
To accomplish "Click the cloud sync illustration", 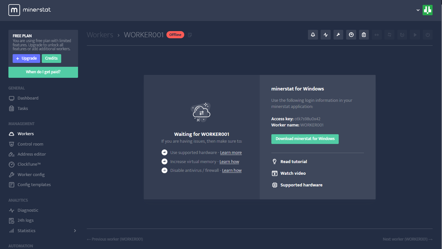I will 201,112.
